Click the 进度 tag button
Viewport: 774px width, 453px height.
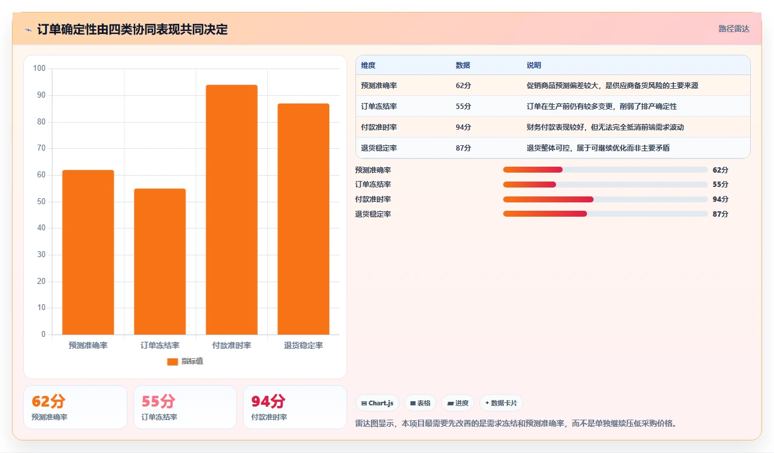click(x=458, y=403)
